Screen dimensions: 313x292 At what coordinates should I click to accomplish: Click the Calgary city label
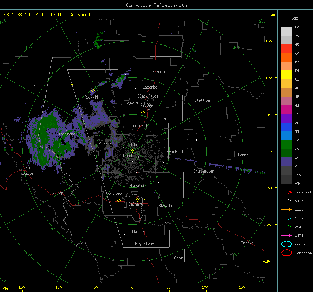click(136, 204)
